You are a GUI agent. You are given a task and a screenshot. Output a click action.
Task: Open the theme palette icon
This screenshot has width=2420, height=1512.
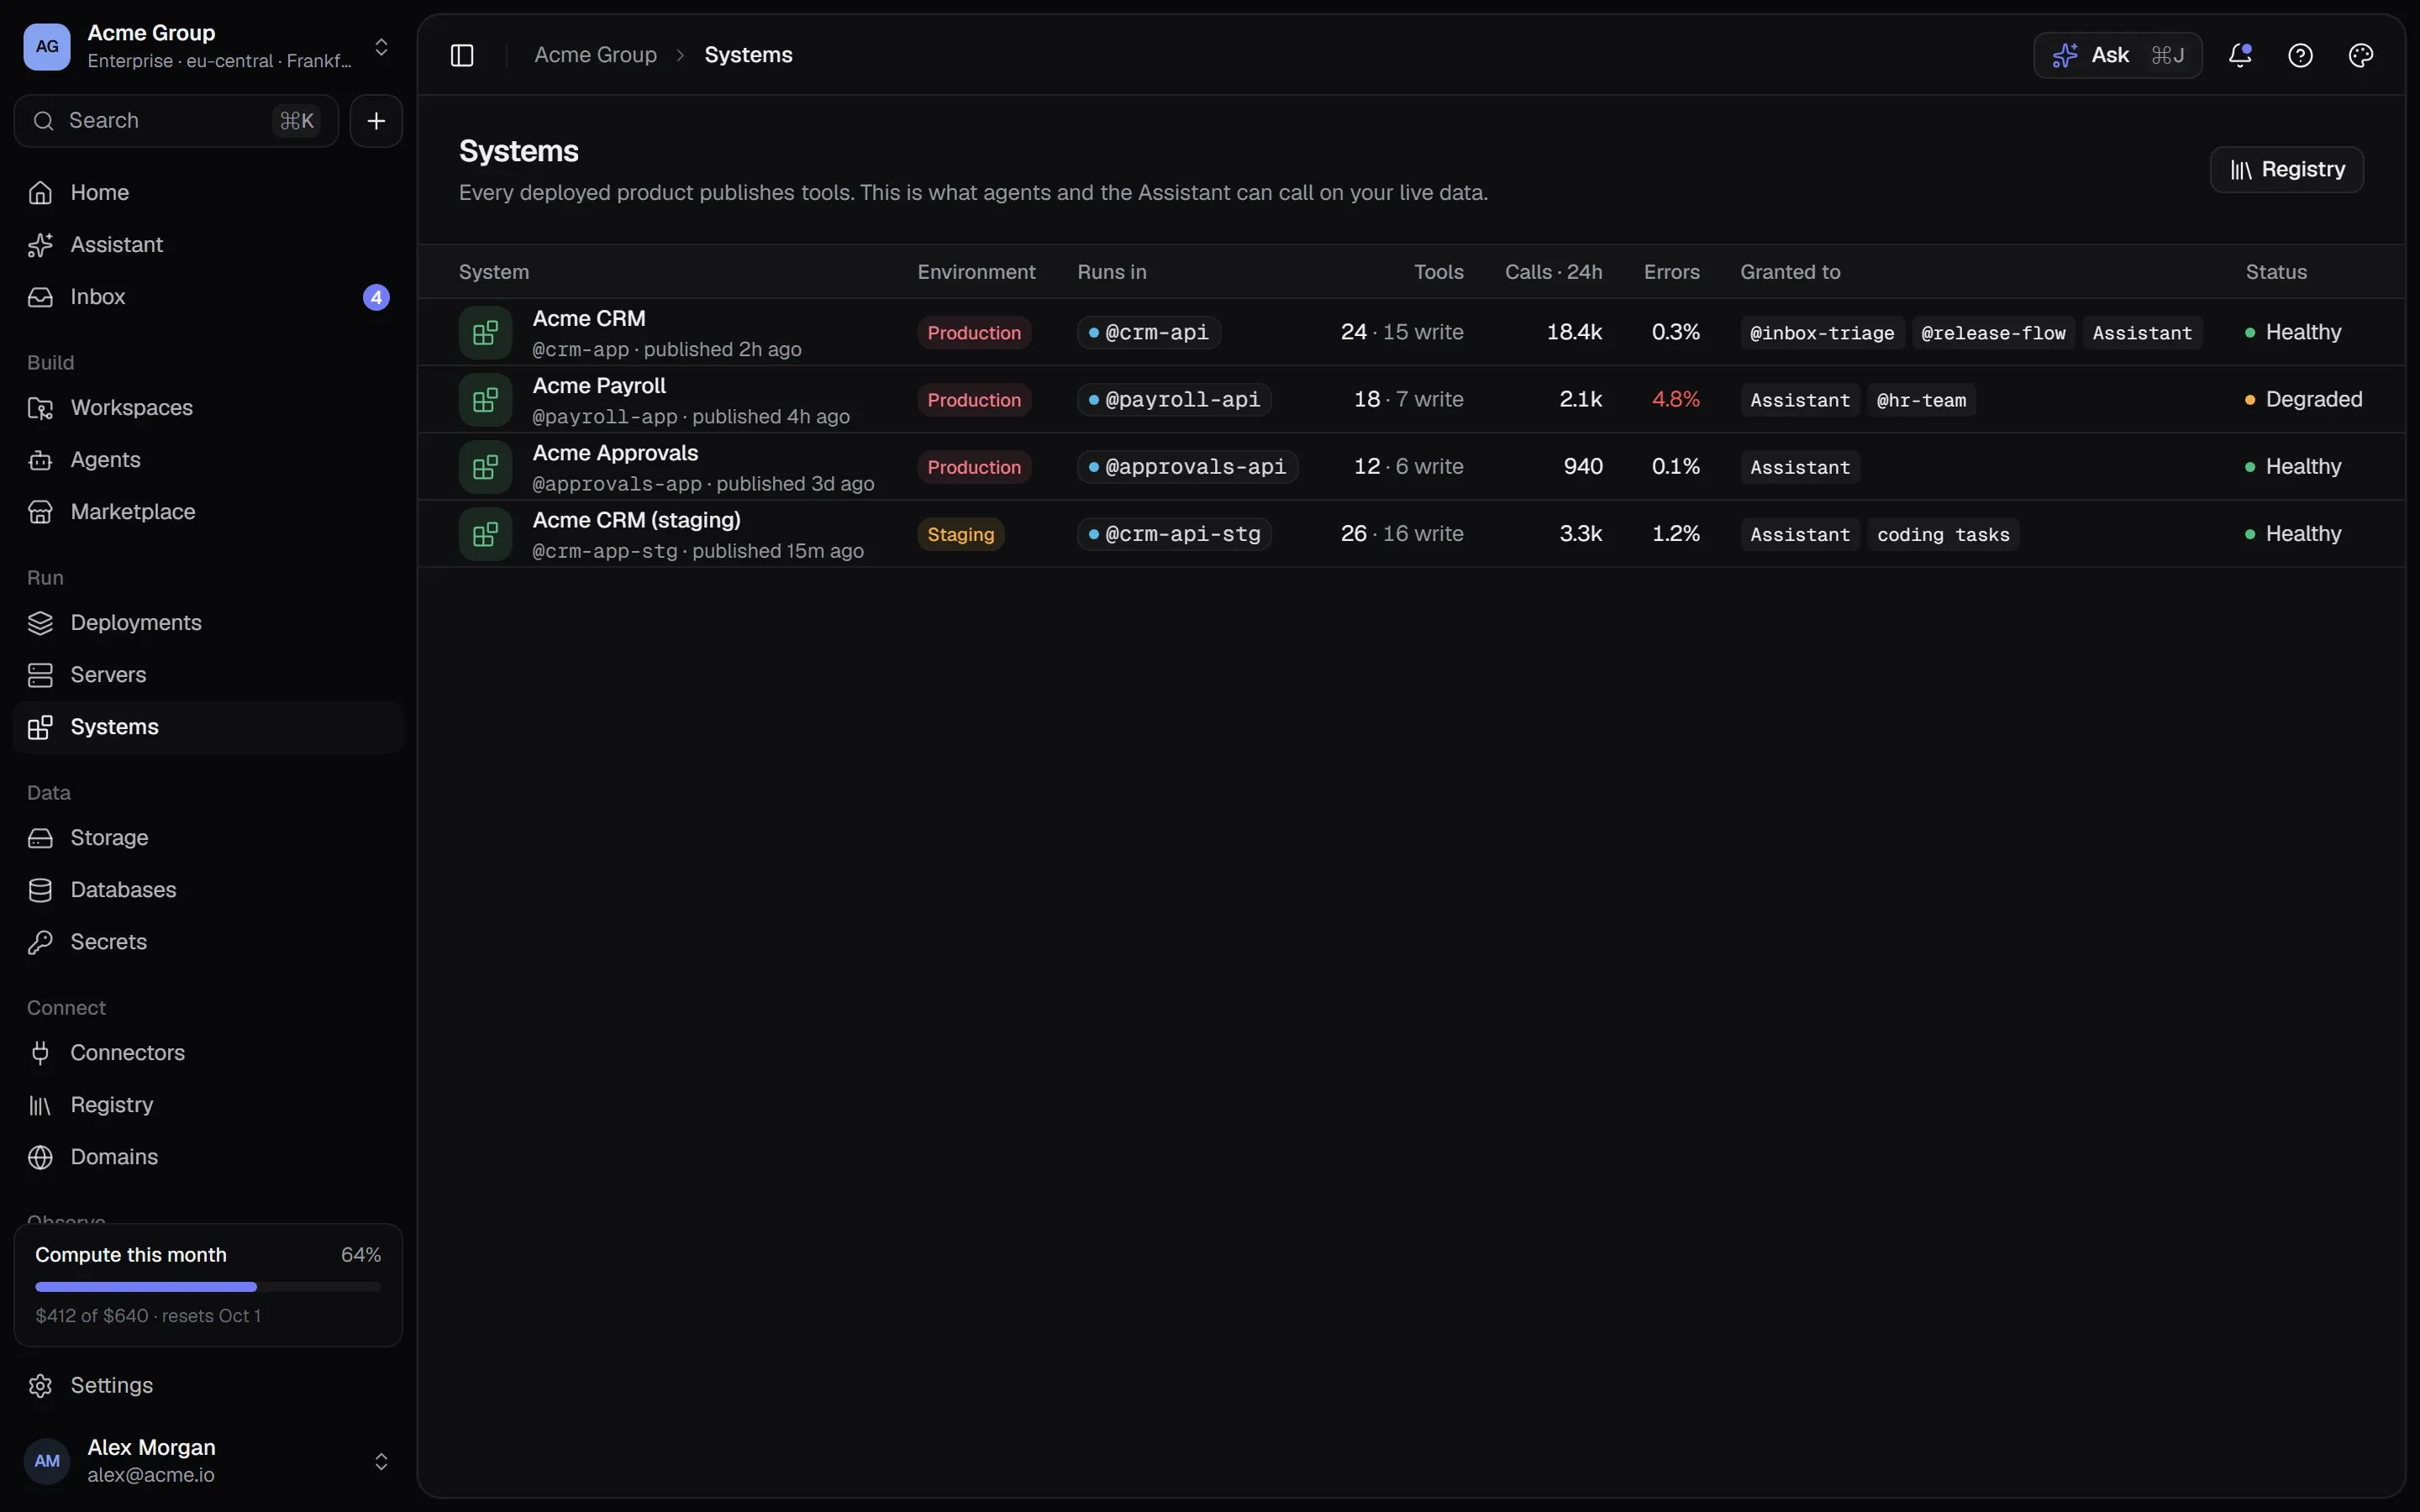[2361, 55]
